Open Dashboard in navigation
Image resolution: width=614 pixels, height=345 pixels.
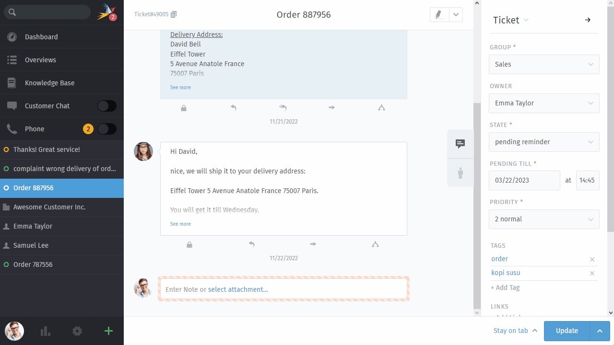pyautogui.click(x=62, y=37)
